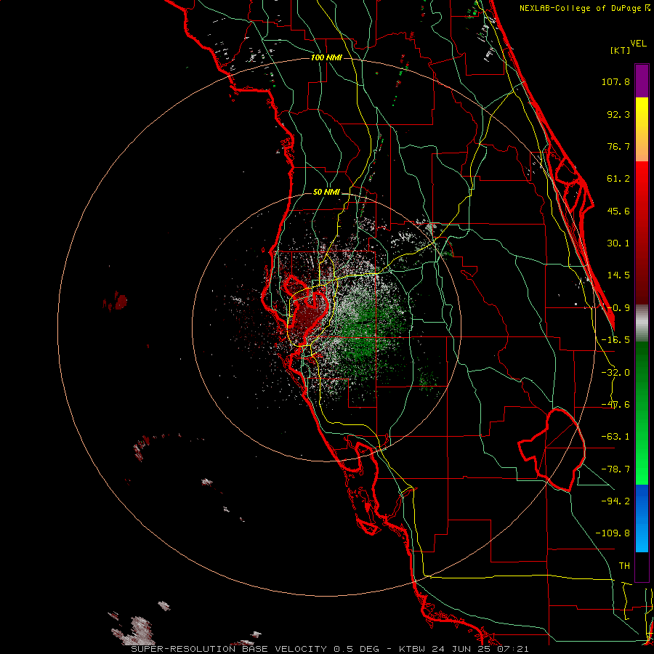Click the 61.2 scale value

(618, 179)
